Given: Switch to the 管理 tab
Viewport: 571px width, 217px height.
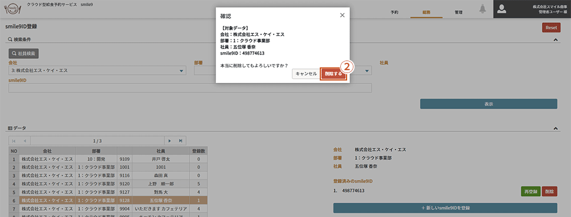Looking at the screenshot, I should (459, 13).
